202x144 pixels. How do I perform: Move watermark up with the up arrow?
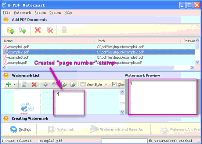click(x=54, y=84)
